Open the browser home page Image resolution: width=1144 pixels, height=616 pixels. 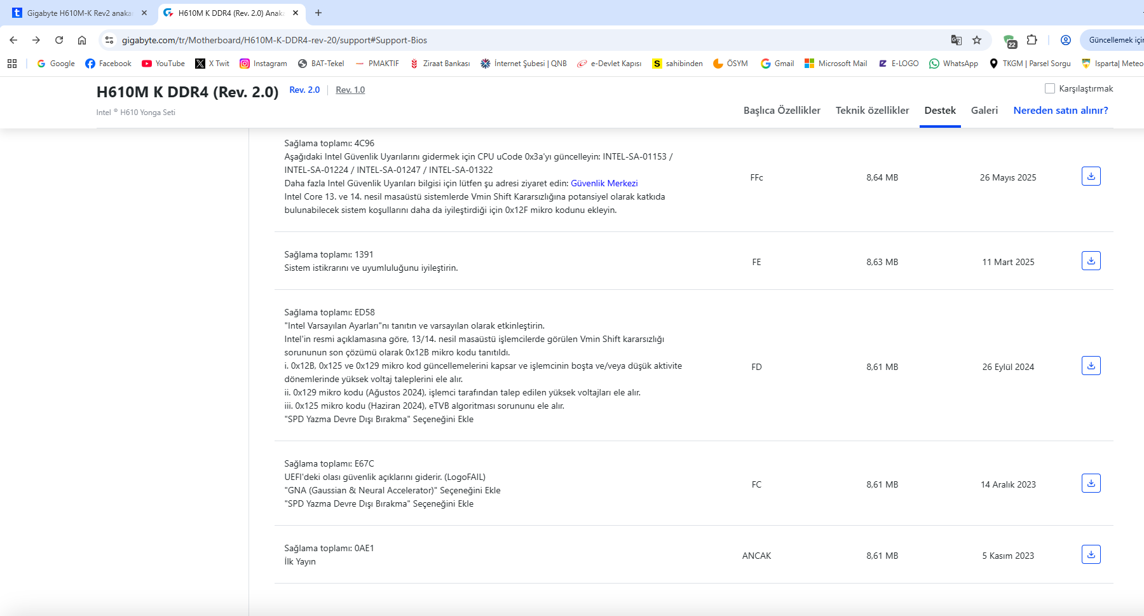[82, 40]
